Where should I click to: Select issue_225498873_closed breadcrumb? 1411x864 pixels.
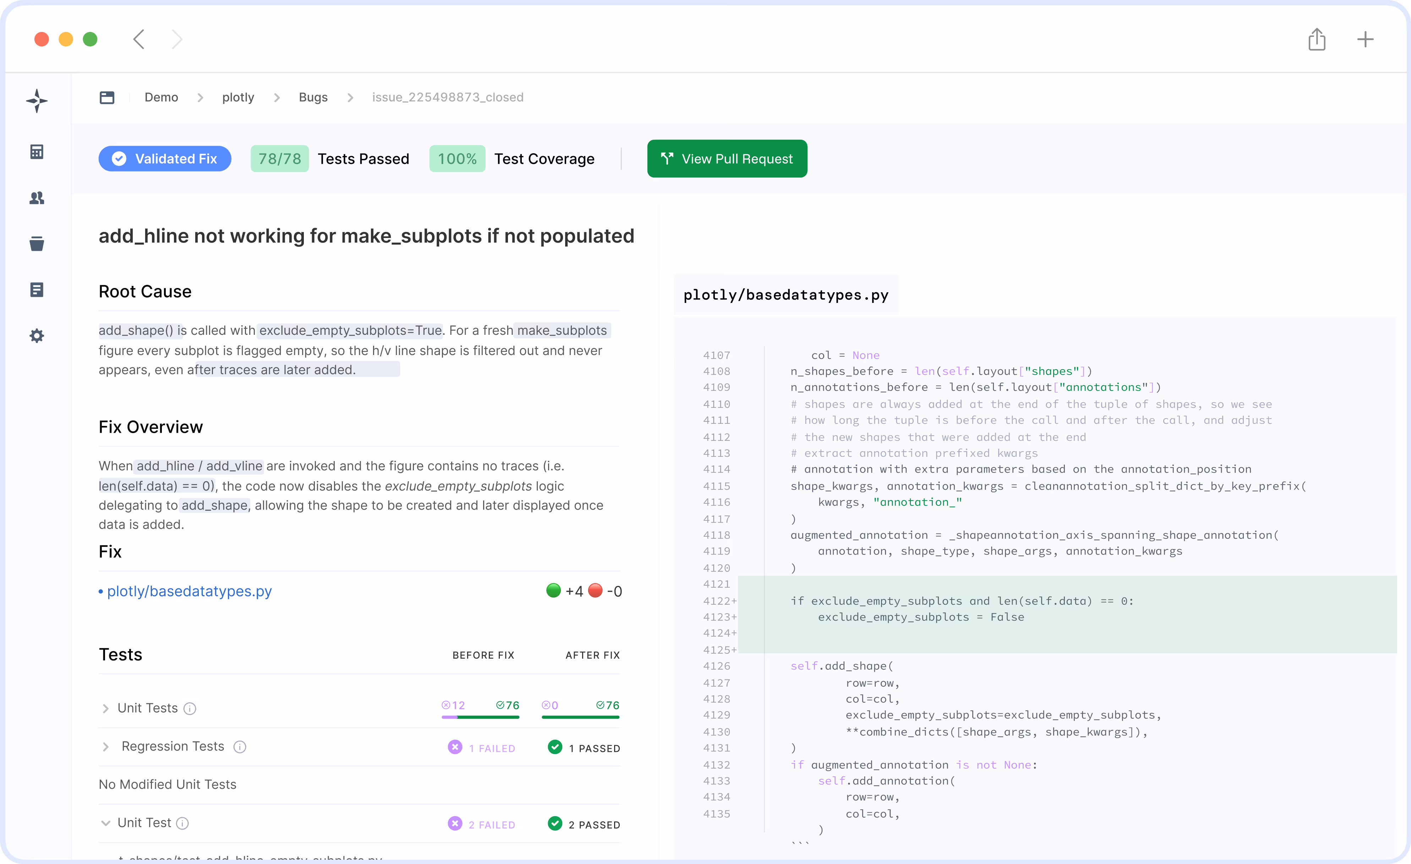[448, 97]
